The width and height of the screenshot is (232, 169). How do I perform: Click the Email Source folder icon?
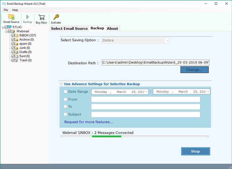pyautogui.click(x=11, y=17)
